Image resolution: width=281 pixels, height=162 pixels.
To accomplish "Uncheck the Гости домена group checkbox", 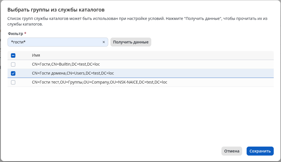I will pos(13,73).
